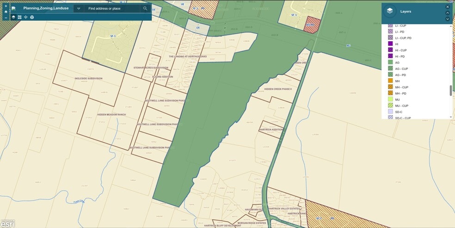
Task: Click the orange MH legend swatch
Action: click(390, 81)
